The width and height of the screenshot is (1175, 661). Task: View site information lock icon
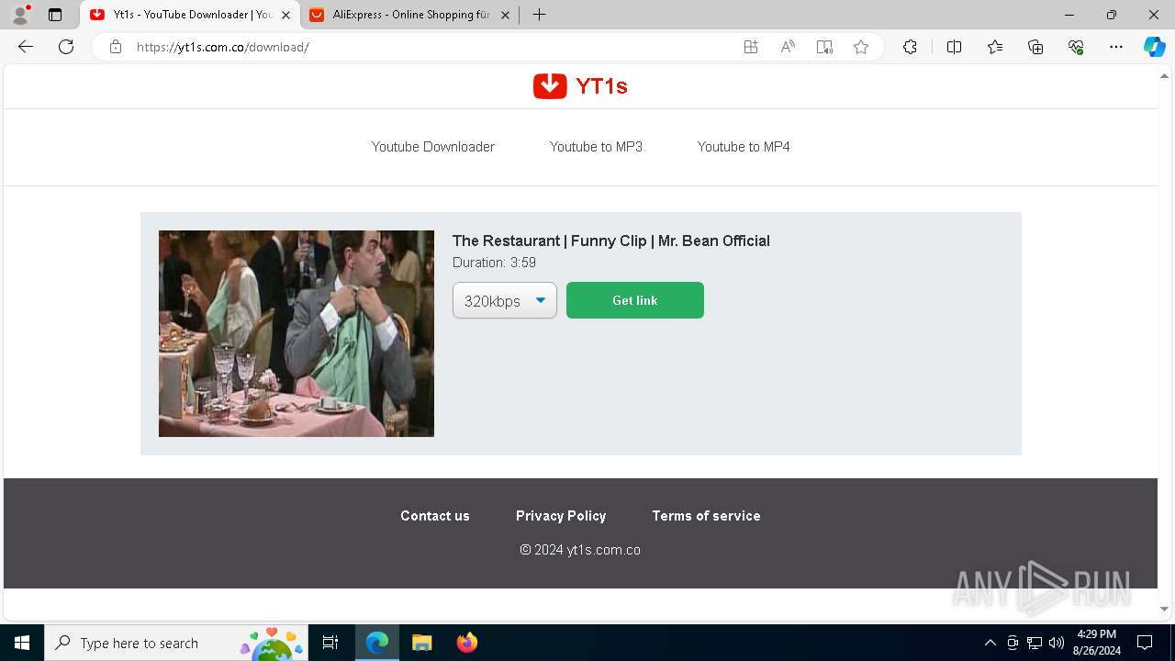pos(116,47)
